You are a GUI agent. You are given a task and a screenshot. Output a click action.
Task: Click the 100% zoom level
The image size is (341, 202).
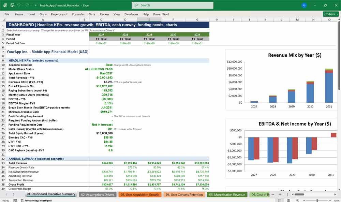[x=337, y=201]
